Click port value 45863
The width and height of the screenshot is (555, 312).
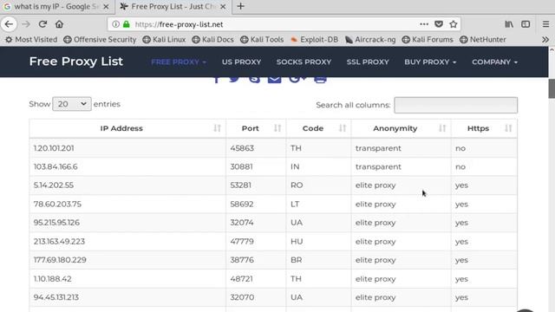[242, 148]
